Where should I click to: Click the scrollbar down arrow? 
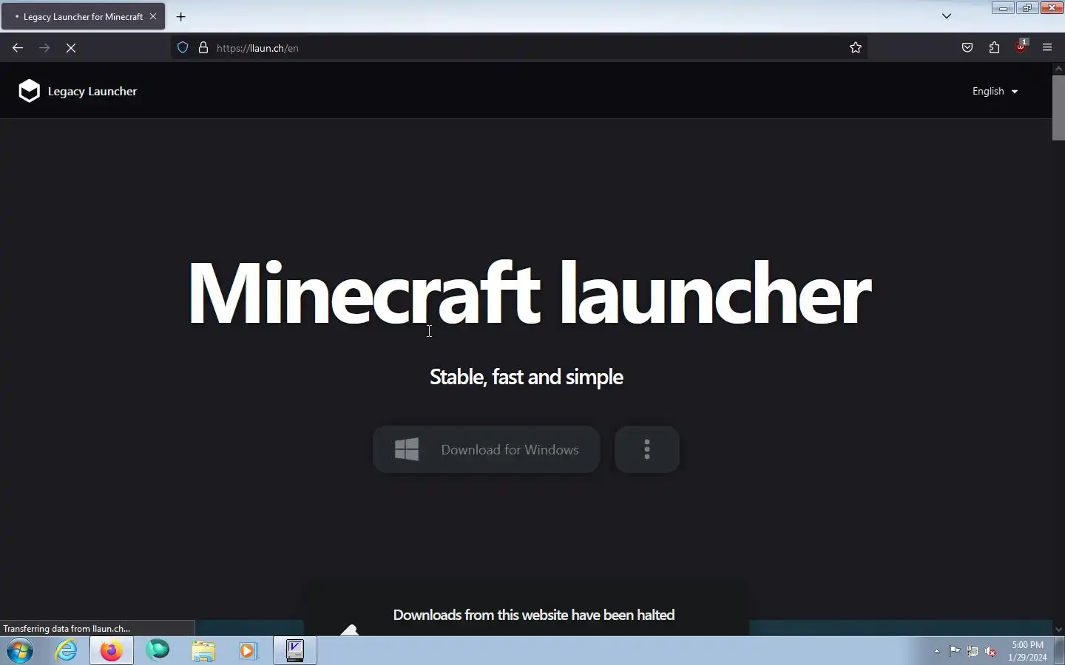(x=1058, y=630)
